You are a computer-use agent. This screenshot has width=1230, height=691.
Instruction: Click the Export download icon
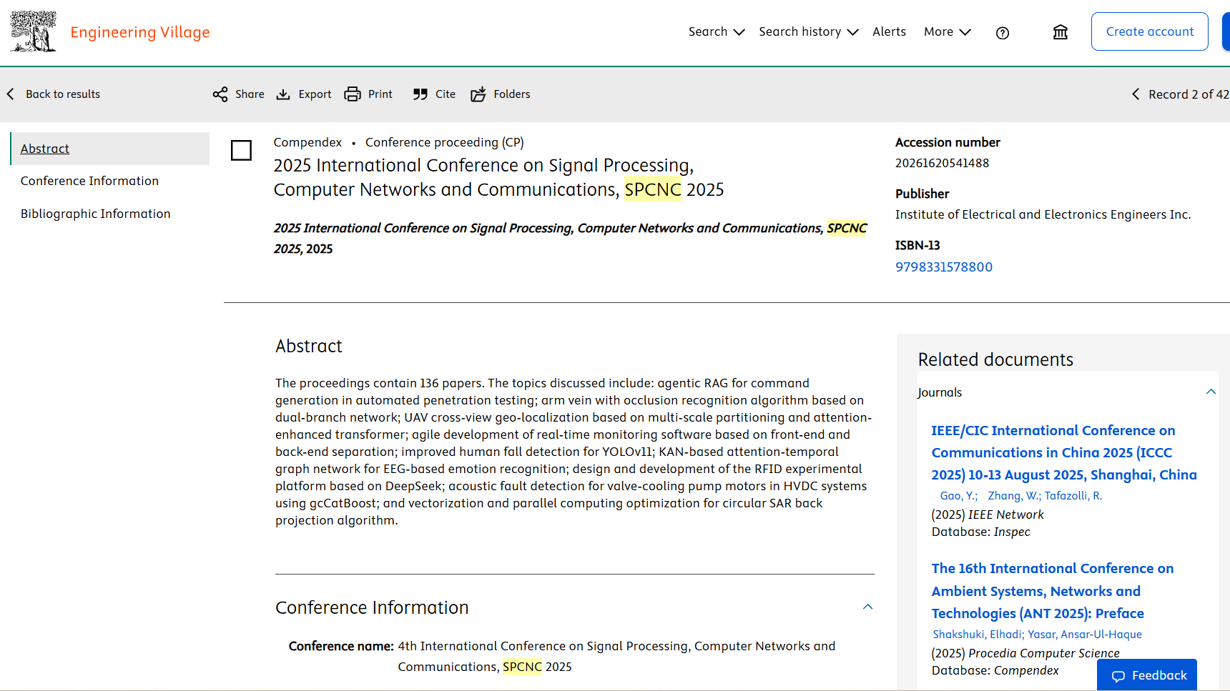(283, 94)
